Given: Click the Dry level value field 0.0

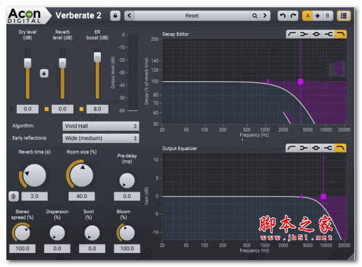Looking at the screenshot, I should click(x=27, y=109).
